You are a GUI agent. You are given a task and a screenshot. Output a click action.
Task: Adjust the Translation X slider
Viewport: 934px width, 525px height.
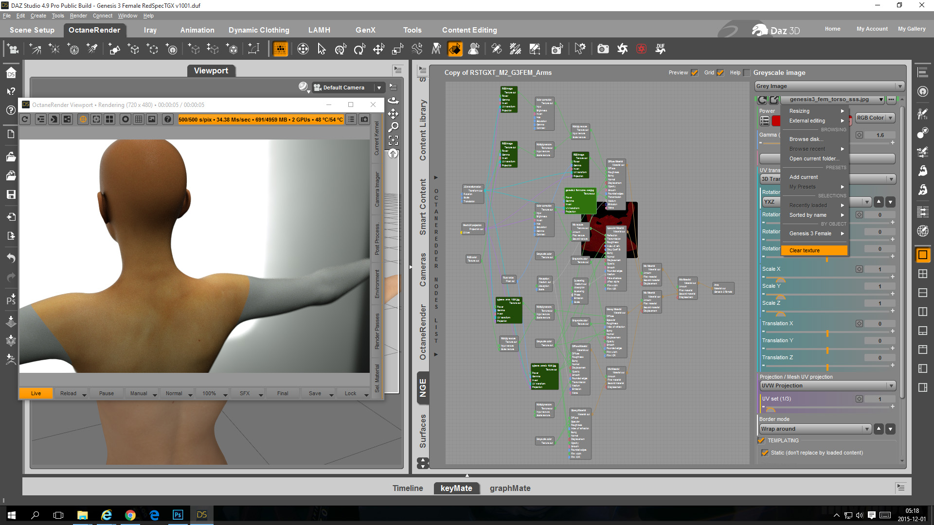[x=827, y=333]
